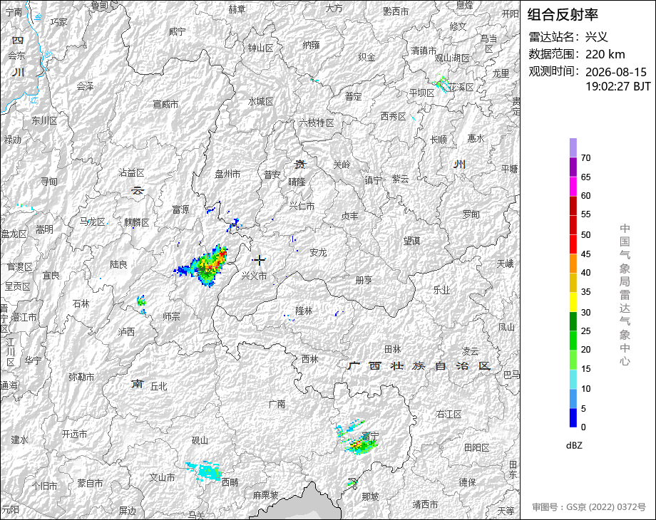
Task: Click the 中国气象局雷达气象中心 vertical text
Action: click(625, 295)
